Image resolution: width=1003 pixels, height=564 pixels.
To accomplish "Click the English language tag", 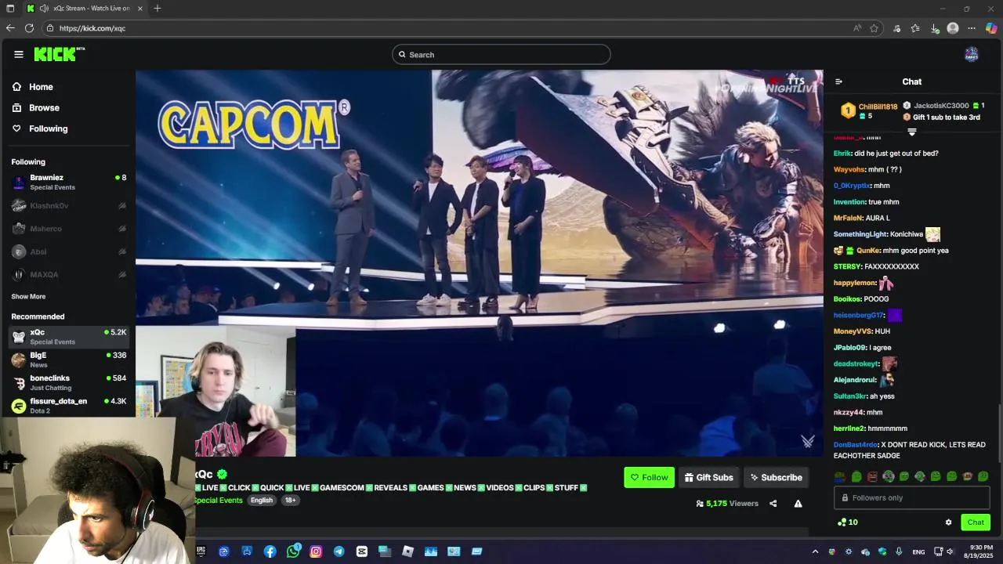I will (x=262, y=501).
